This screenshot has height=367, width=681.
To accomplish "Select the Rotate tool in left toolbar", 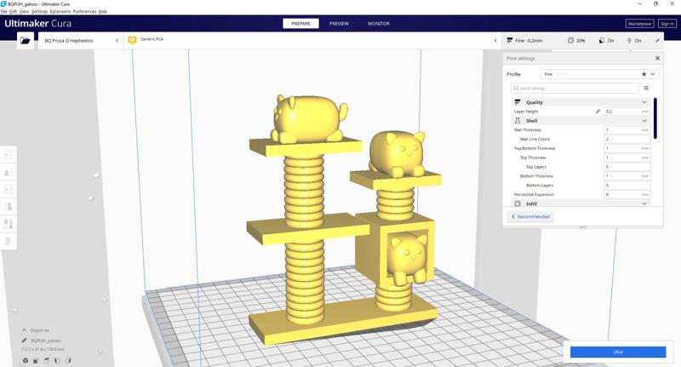I will point(9,189).
